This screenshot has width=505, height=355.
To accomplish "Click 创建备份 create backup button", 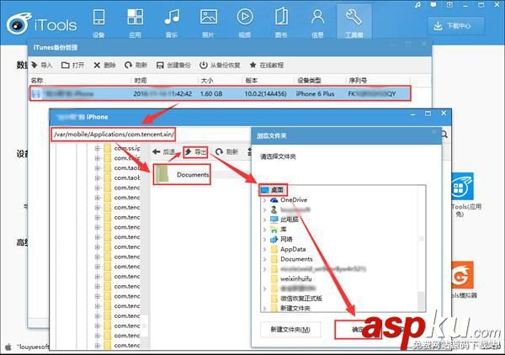I will (x=173, y=65).
